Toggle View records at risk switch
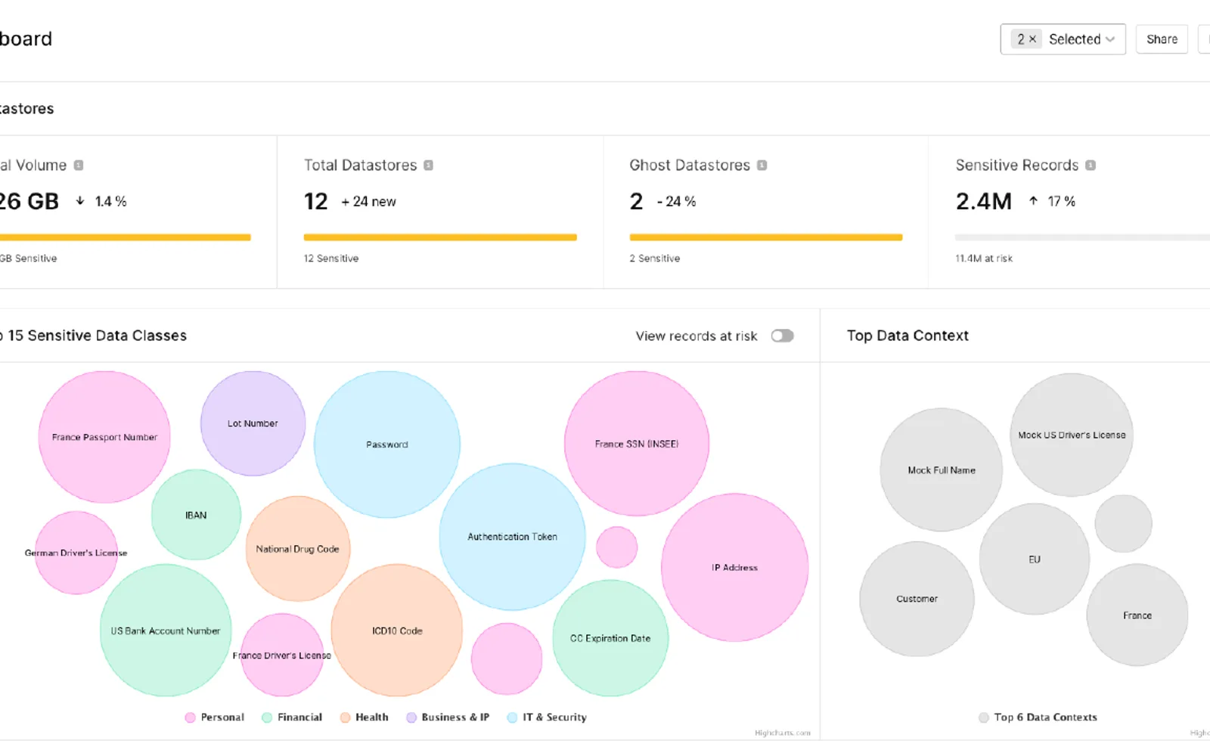 coord(782,336)
